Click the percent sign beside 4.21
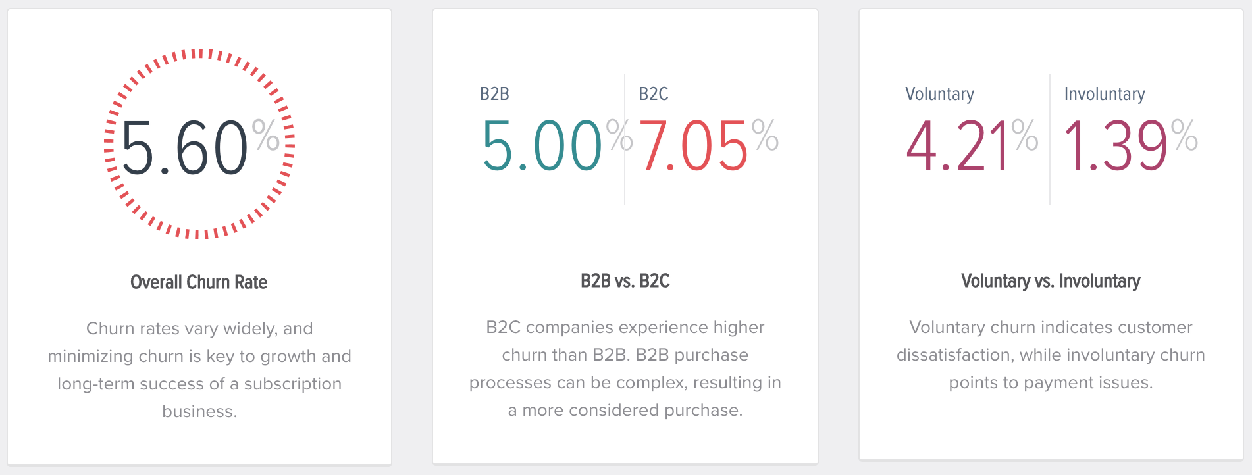The image size is (1252, 475). point(1025,135)
